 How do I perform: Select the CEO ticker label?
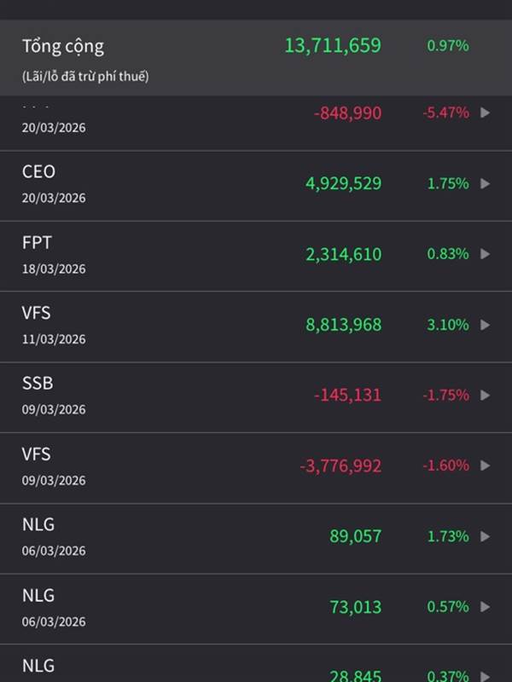point(38,172)
